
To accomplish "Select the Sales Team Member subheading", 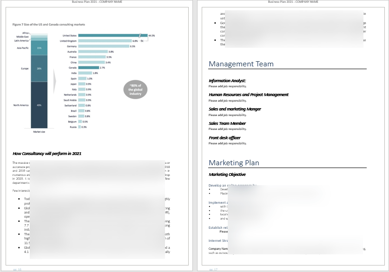I will 227,123.
